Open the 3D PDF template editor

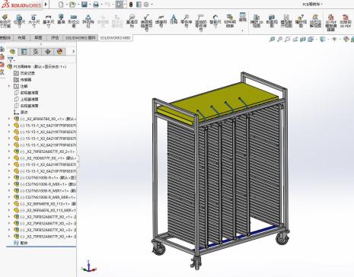pos(331,22)
